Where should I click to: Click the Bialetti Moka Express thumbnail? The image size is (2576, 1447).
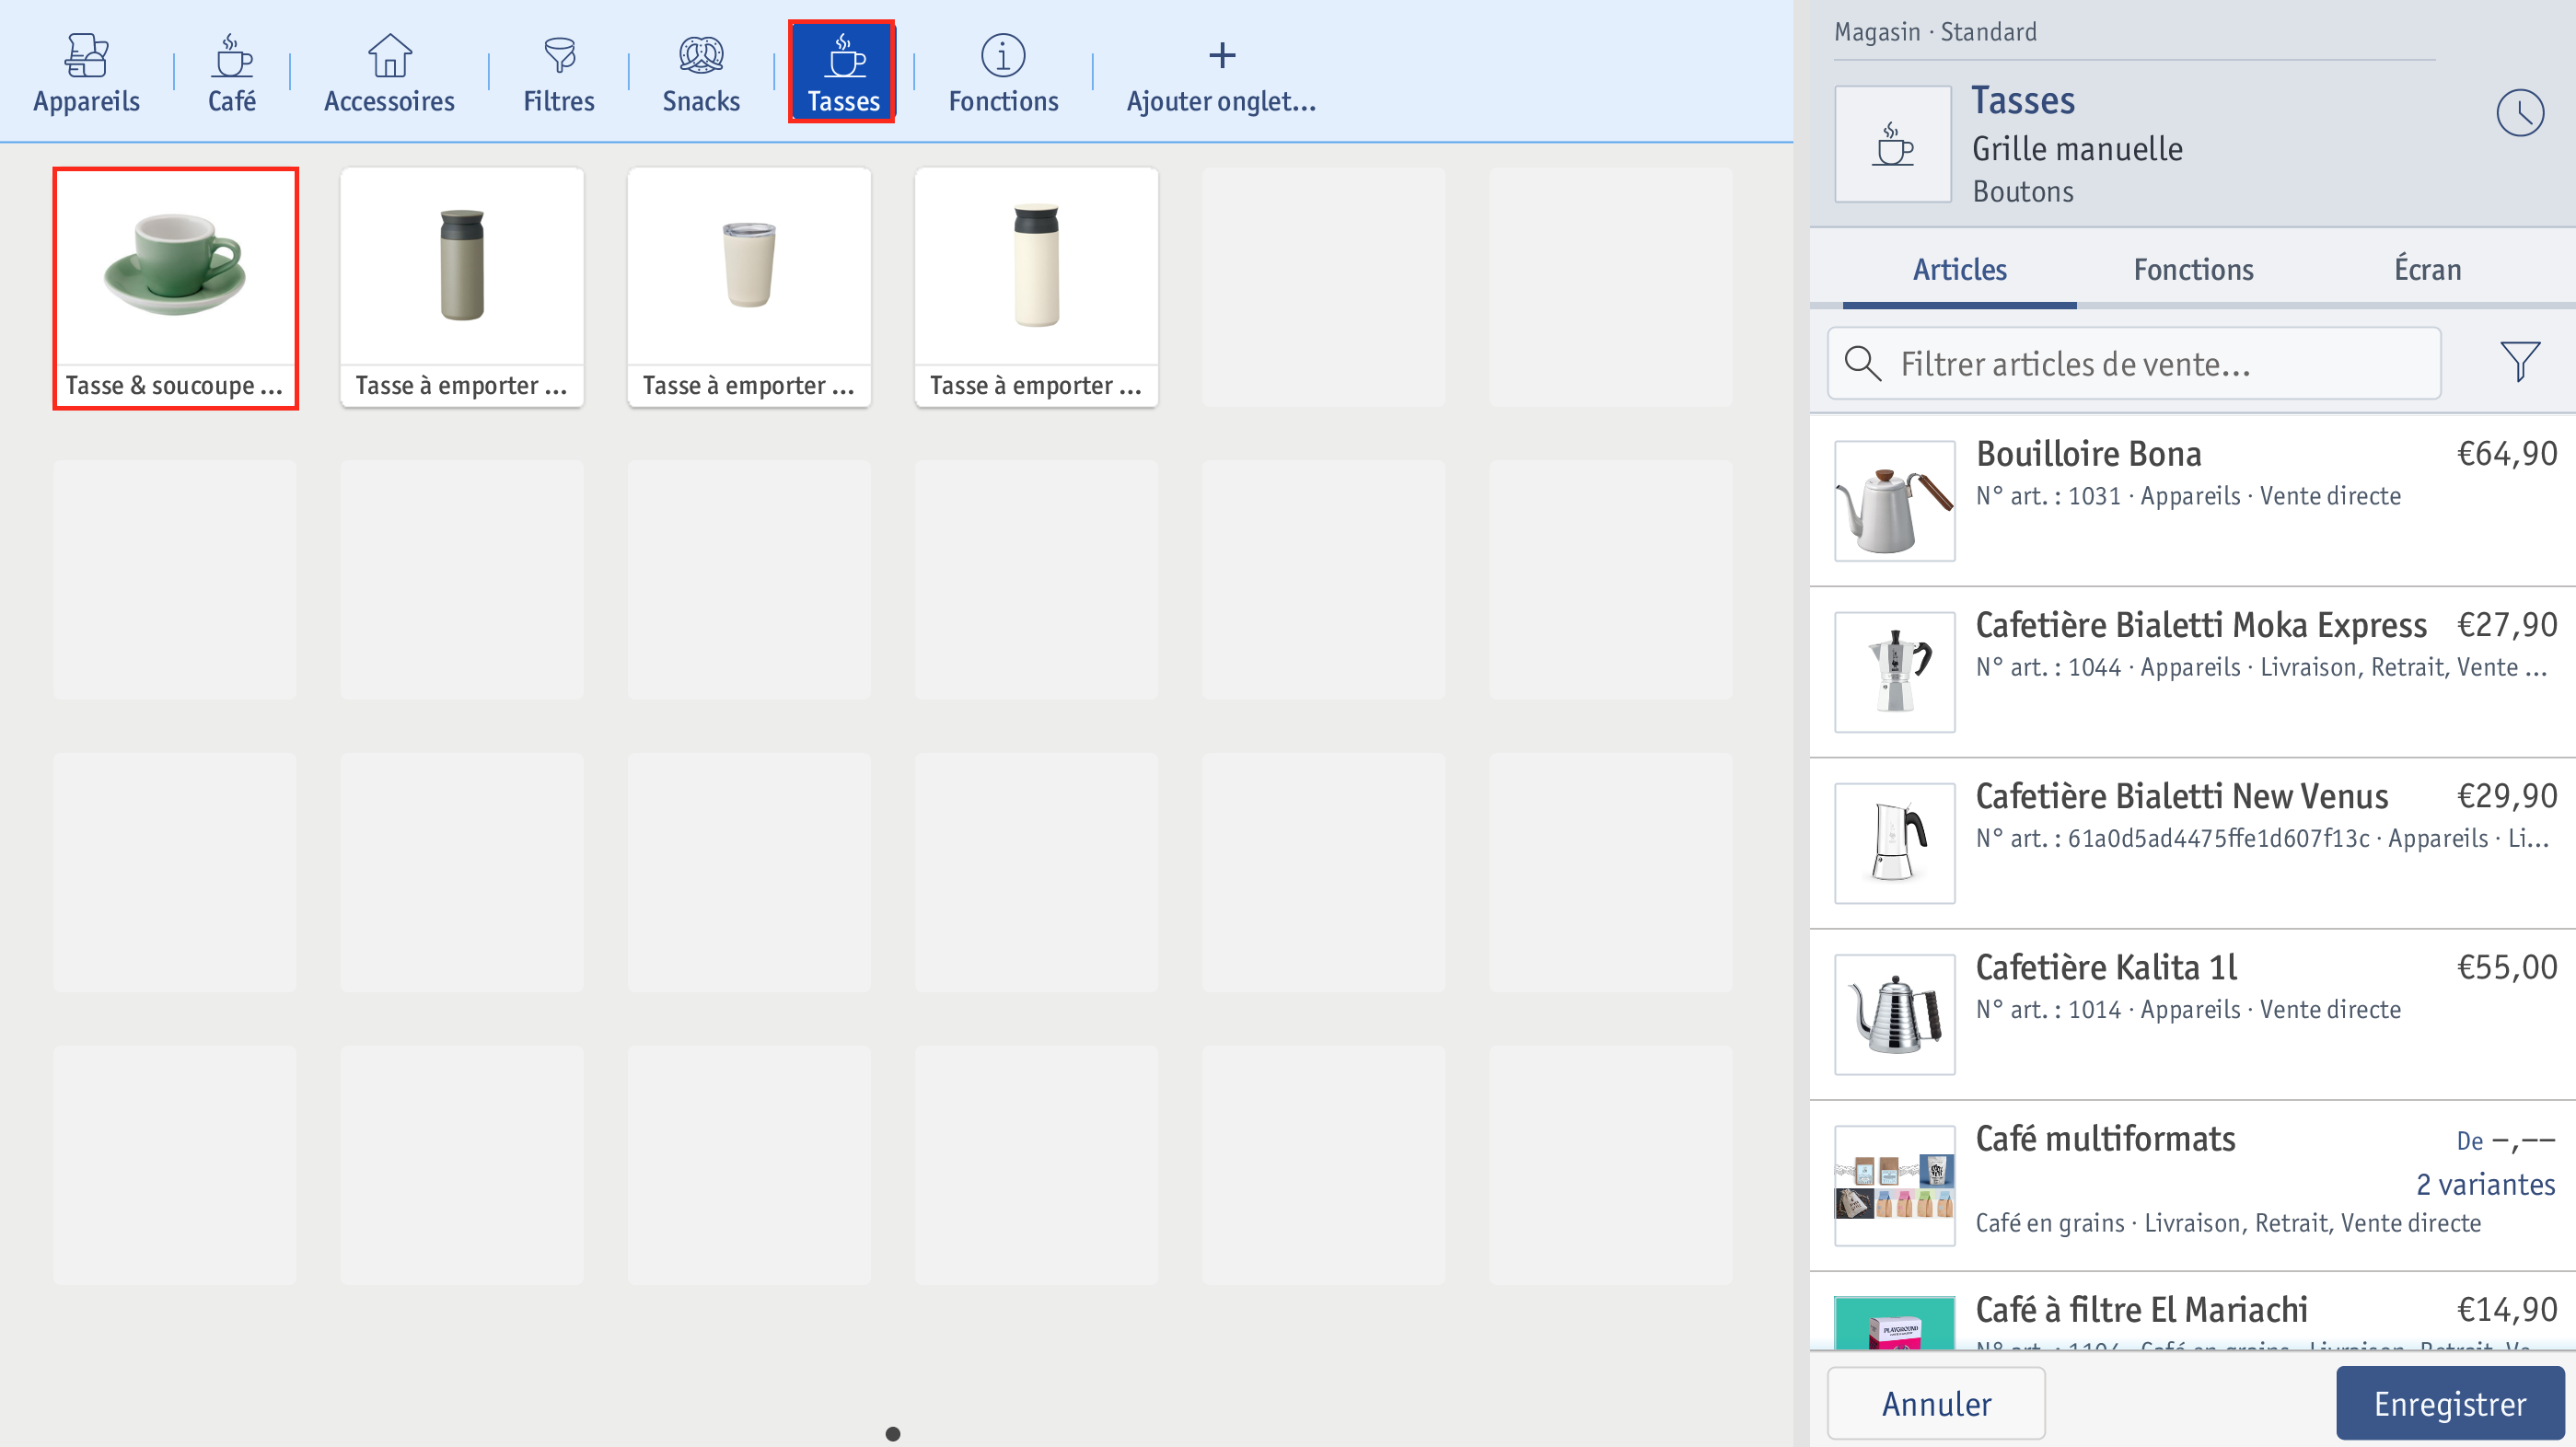[x=1894, y=672]
